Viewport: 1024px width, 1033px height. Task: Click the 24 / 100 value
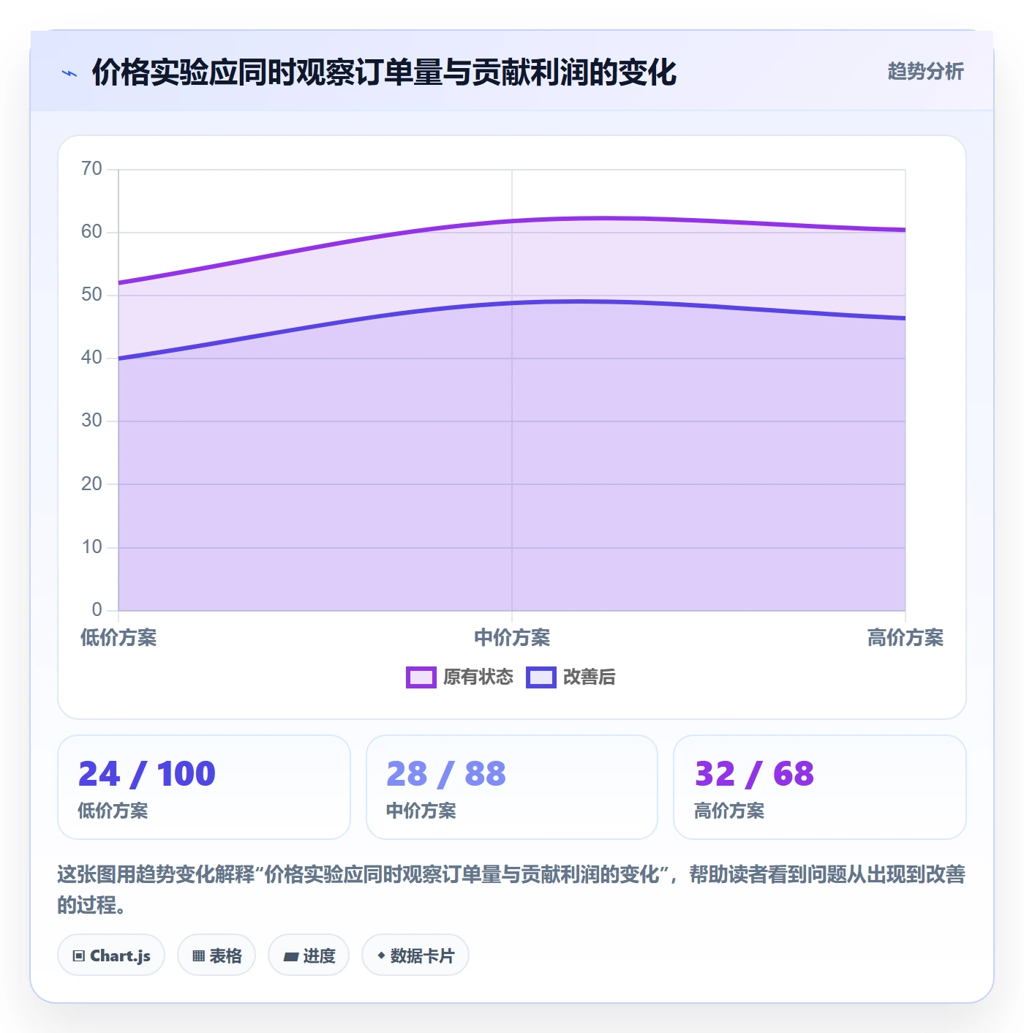point(147,774)
